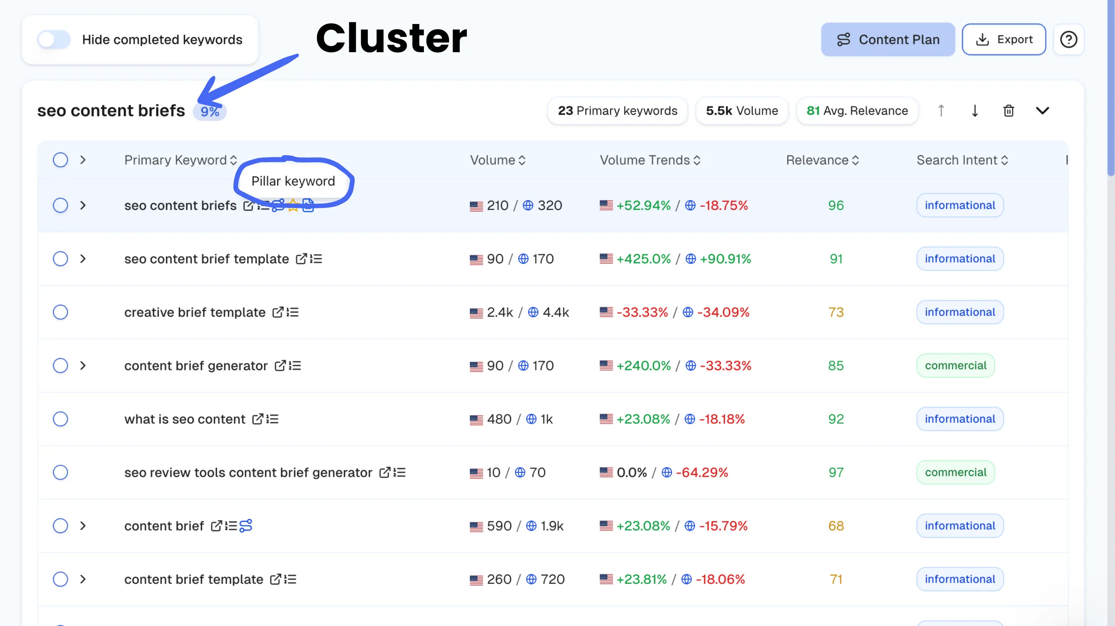Collapse the cluster with chevron down

point(1042,111)
